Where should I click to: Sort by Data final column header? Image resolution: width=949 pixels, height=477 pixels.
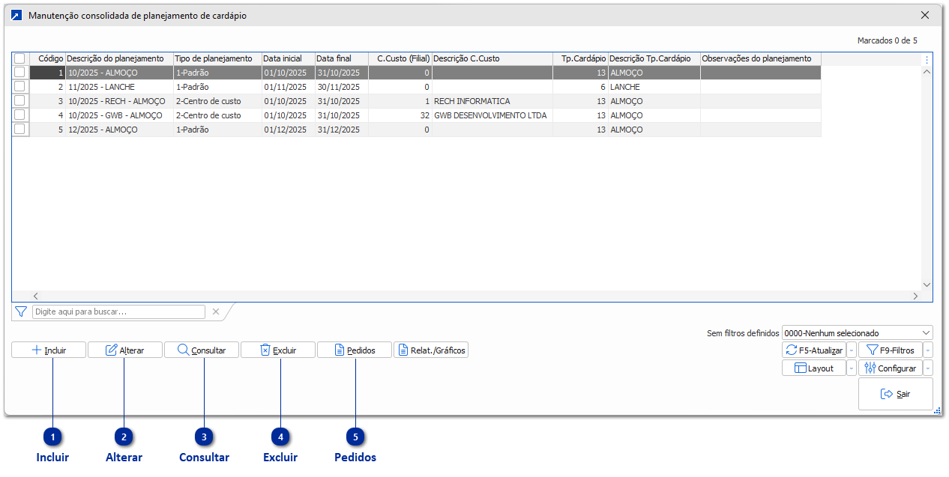(341, 58)
